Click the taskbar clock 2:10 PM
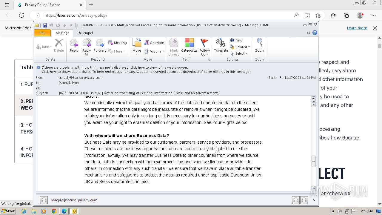 (x=366, y=211)
